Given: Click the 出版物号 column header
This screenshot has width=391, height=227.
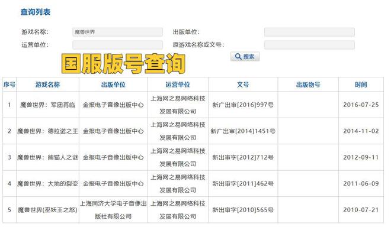Looking at the screenshot, I should click(308, 85).
